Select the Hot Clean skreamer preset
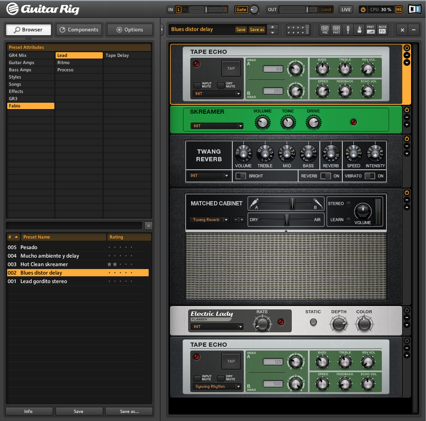The height and width of the screenshot is (421, 426). [78, 264]
